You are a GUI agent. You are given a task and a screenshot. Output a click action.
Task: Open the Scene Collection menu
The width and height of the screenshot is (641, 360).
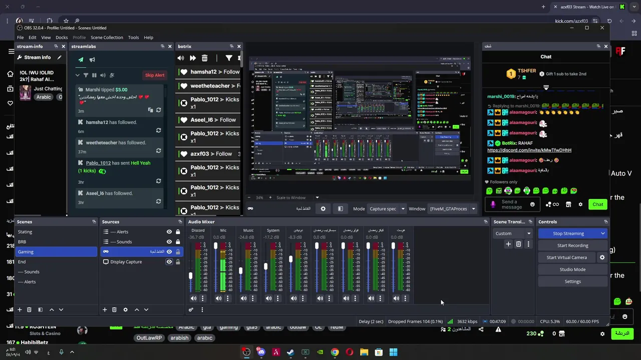tap(107, 37)
